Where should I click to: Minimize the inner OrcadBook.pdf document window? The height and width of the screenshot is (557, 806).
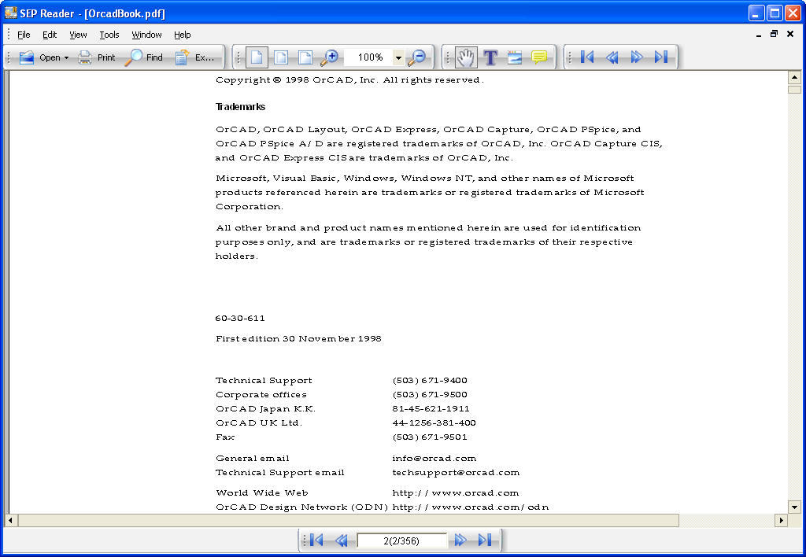[758, 35]
